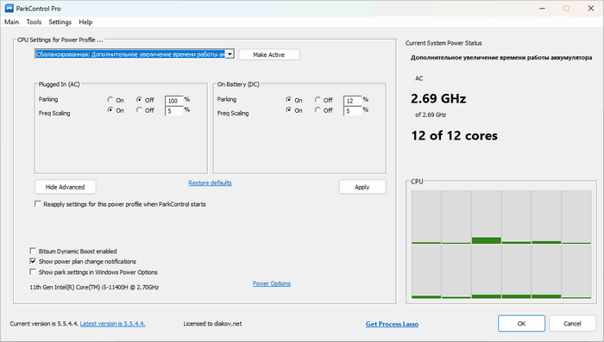The height and width of the screenshot is (342, 604).
Task: Close the ParkControl Pro window
Action: pyautogui.click(x=590, y=9)
